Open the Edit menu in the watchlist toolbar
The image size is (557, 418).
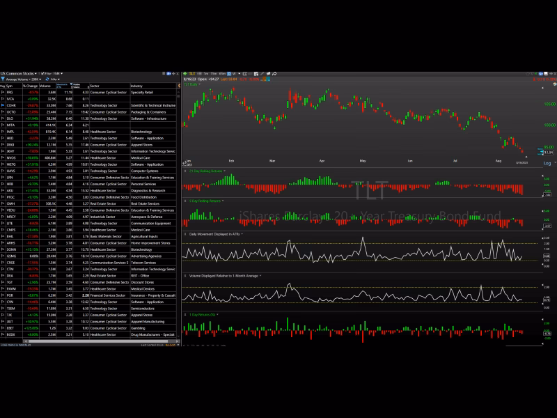coord(58,73)
